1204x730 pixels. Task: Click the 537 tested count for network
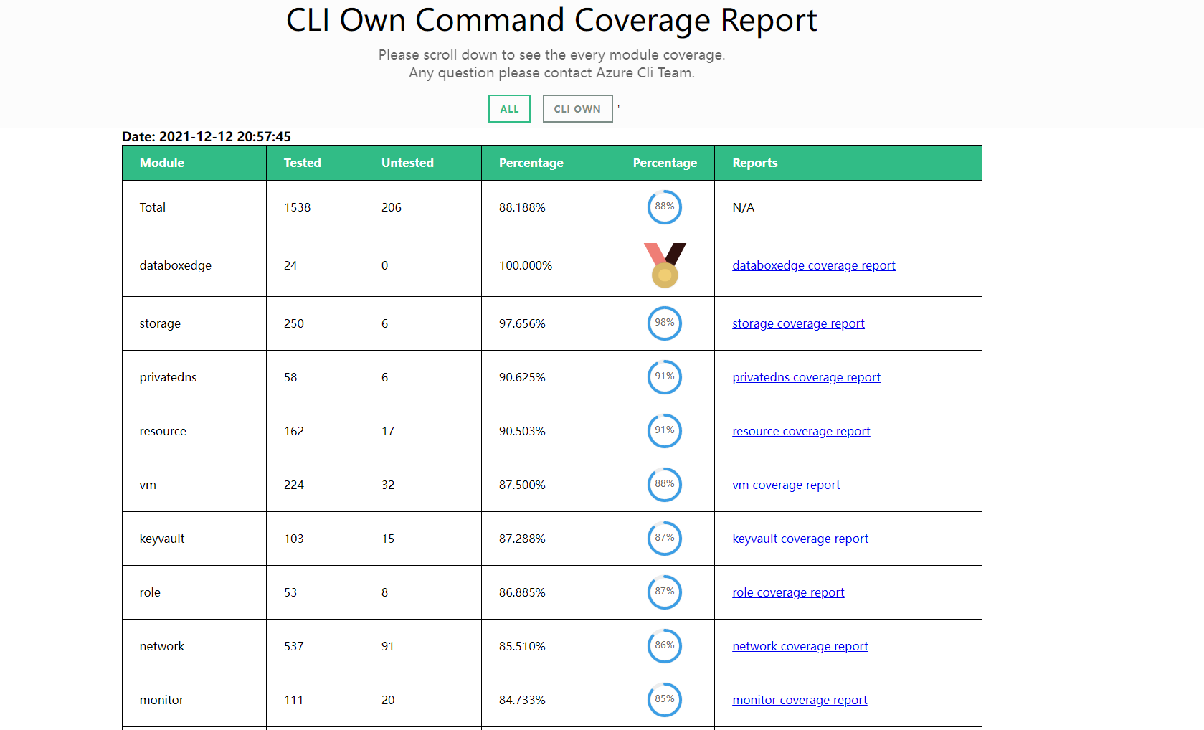(x=294, y=646)
